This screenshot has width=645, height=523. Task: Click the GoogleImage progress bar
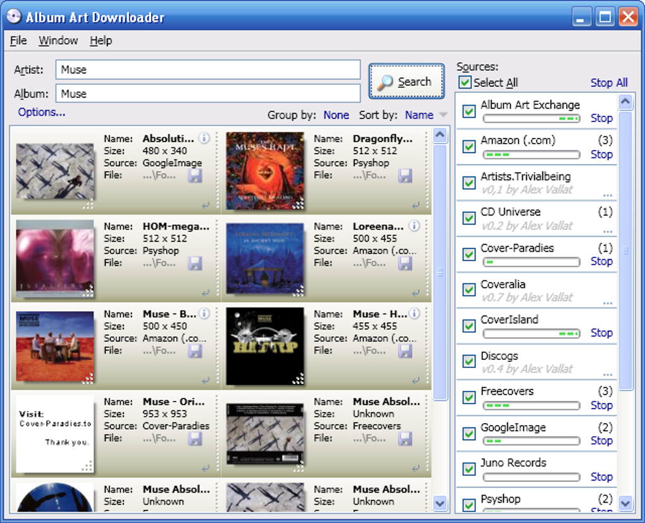coord(531,441)
